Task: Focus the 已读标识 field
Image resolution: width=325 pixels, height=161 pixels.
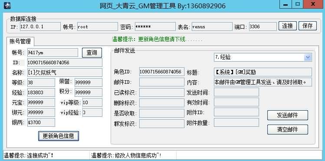Action: 162,92
